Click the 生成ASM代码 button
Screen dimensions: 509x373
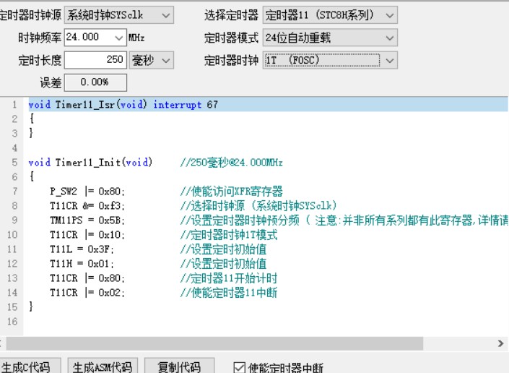pos(103,366)
